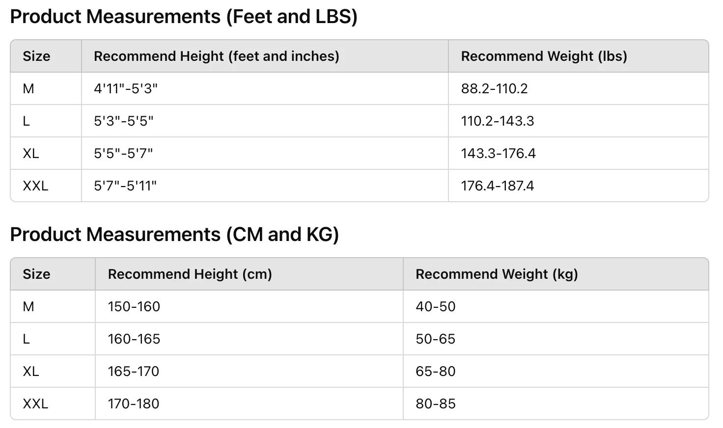Screen dimensions: 723x428
Task: Click the 110.2-143.3 weight cell
Action: point(497,121)
